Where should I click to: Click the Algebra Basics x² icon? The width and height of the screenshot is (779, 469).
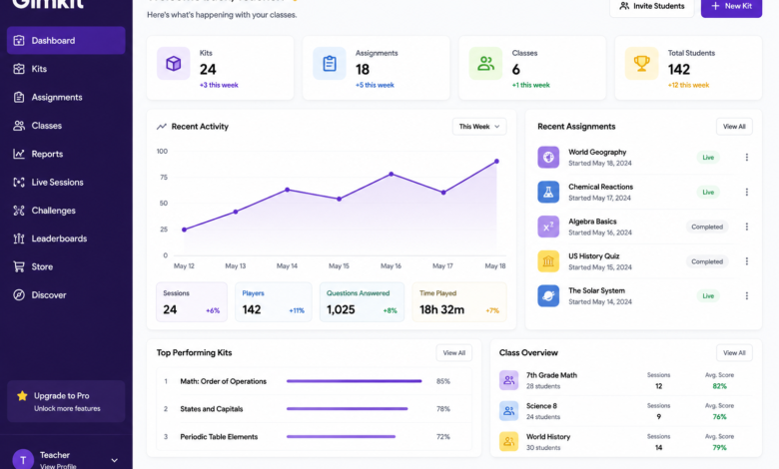tap(548, 227)
